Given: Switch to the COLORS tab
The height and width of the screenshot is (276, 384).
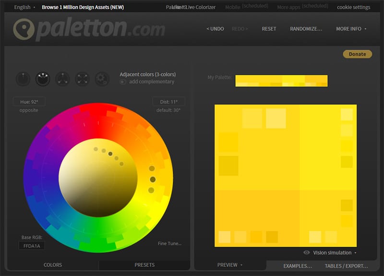Looking at the screenshot, I should point(53,265).
